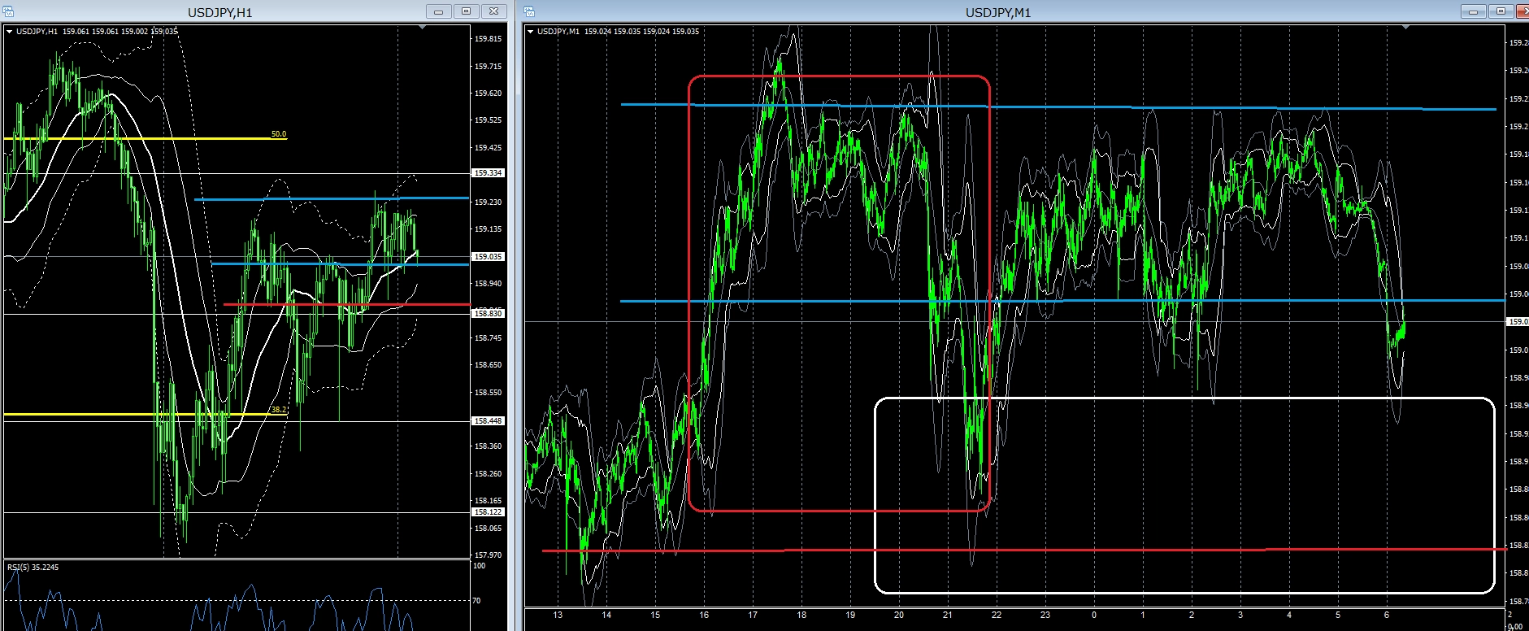
Task: Click the 158.360 value on the H1 price scale
Action: (x=488, y=446)
